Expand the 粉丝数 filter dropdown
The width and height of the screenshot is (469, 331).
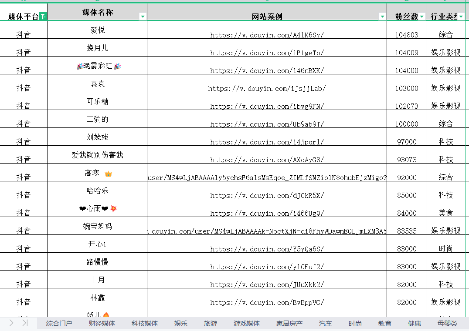(x=422, y=17)
